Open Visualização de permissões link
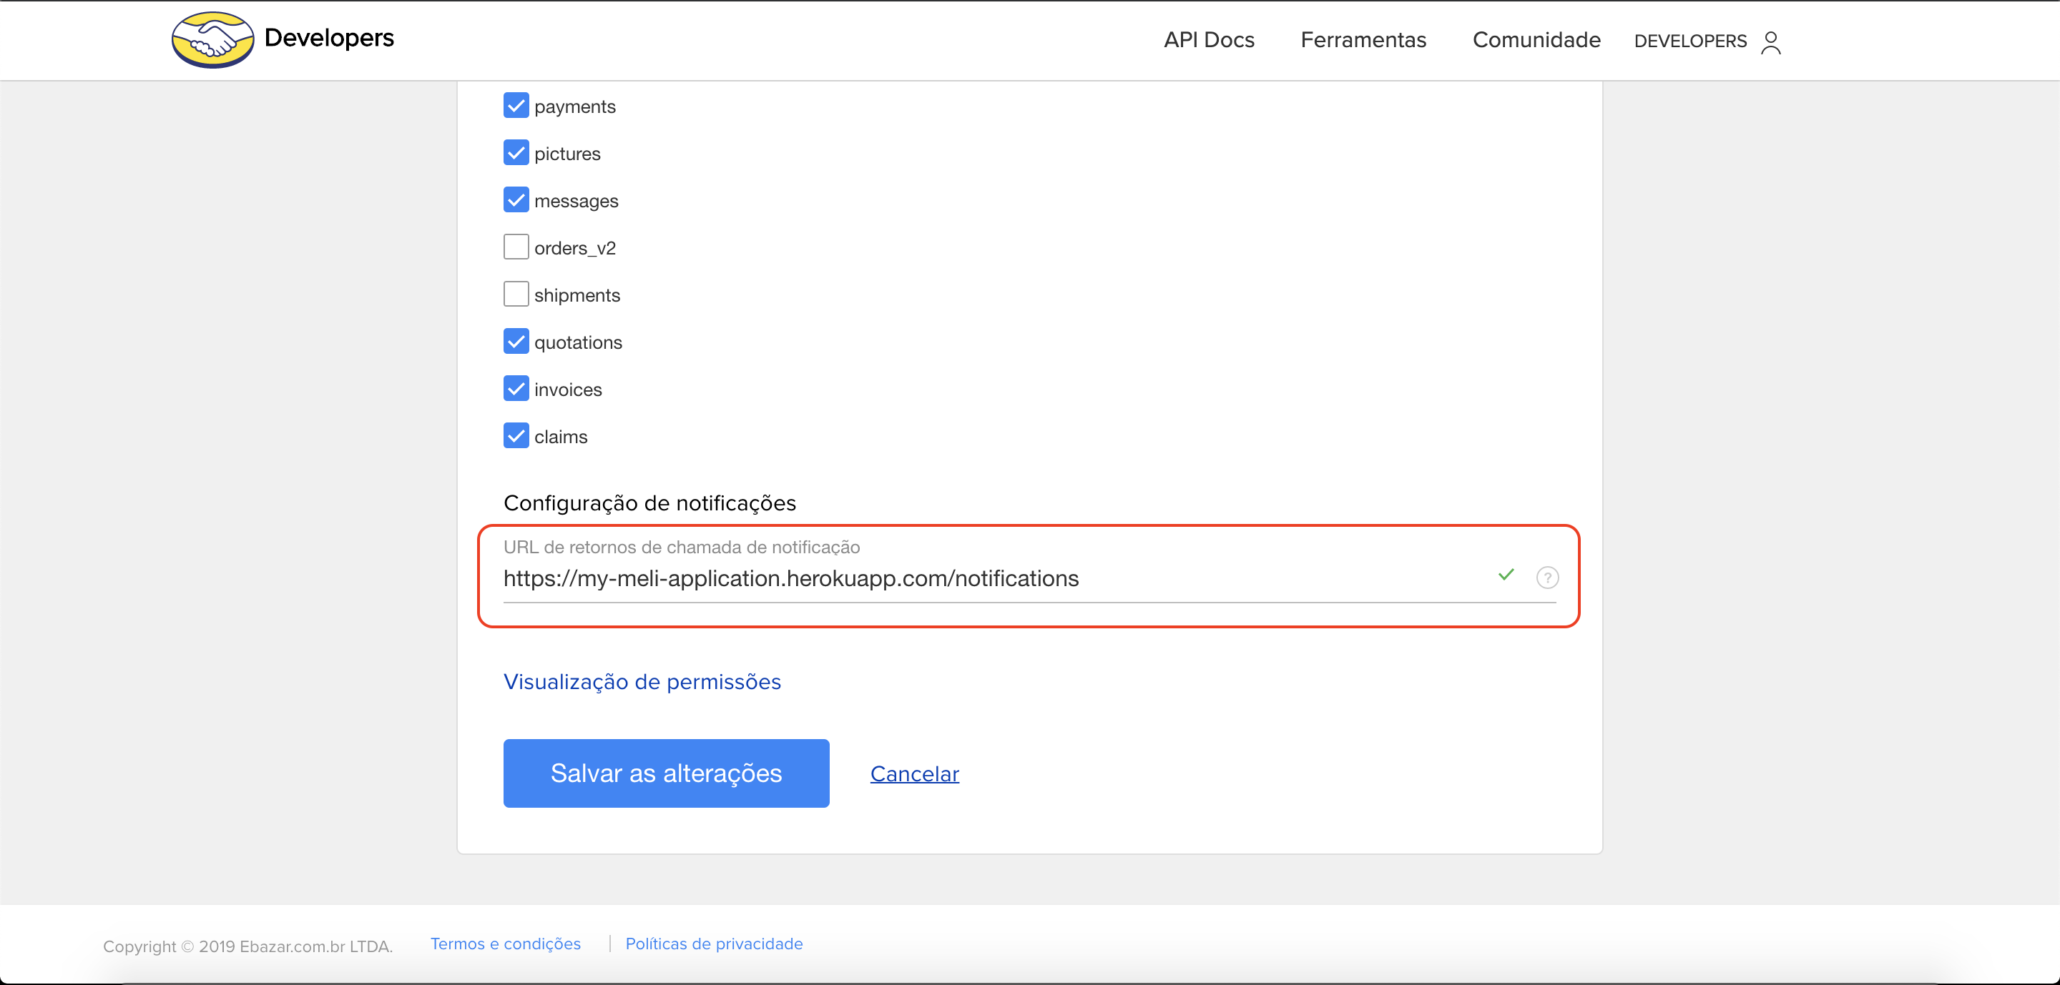The image size is (2060, 985). 642,681
